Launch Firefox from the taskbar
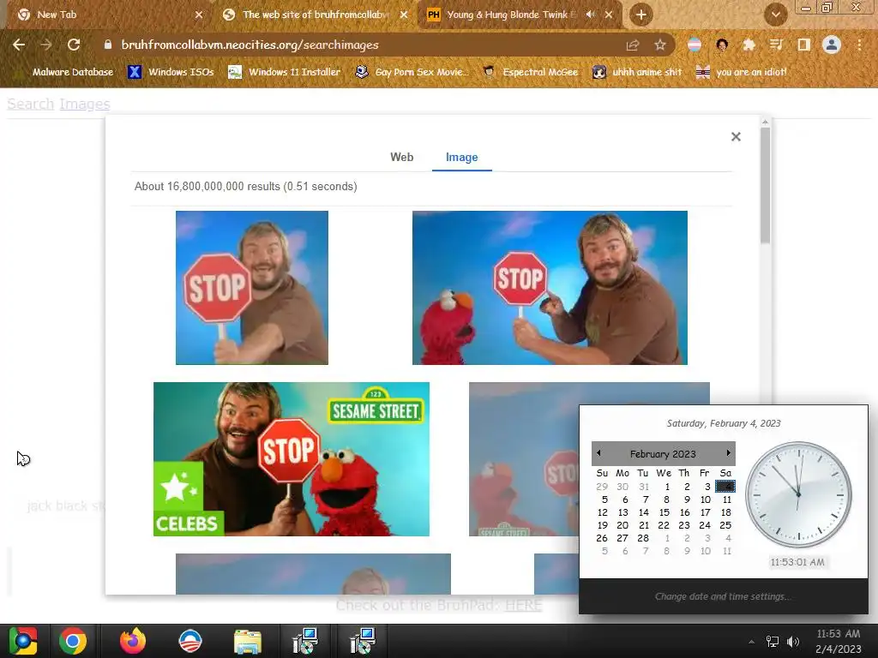878x658 pixels. click(x=133, y=641)
